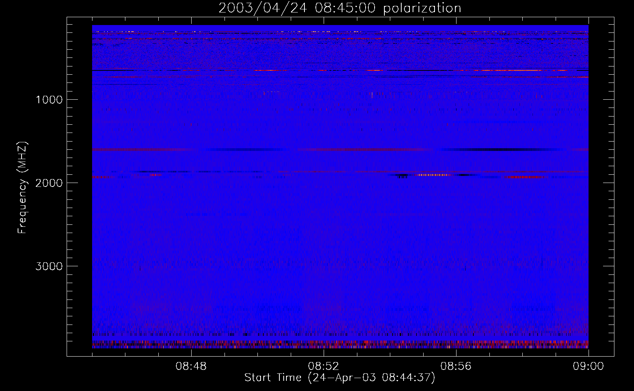Click the 08:48 time tick label
Viewport: 634px width, 391px height.
[x=191, y=366]
